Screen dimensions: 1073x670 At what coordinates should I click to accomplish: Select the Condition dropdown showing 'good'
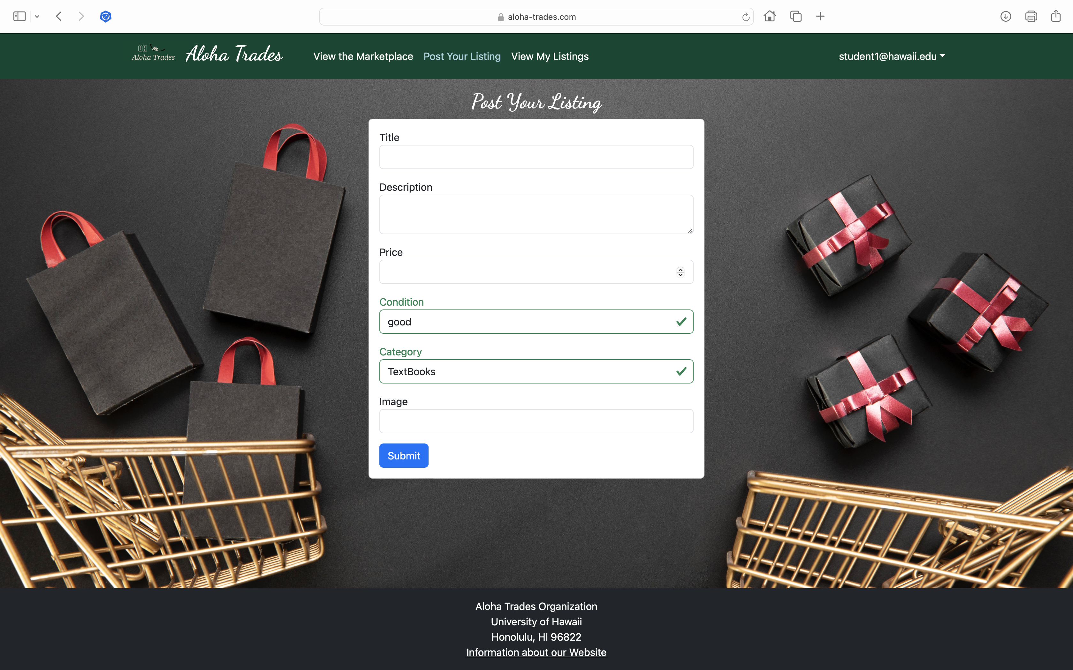pyautogui.click(x=536, y=321)
